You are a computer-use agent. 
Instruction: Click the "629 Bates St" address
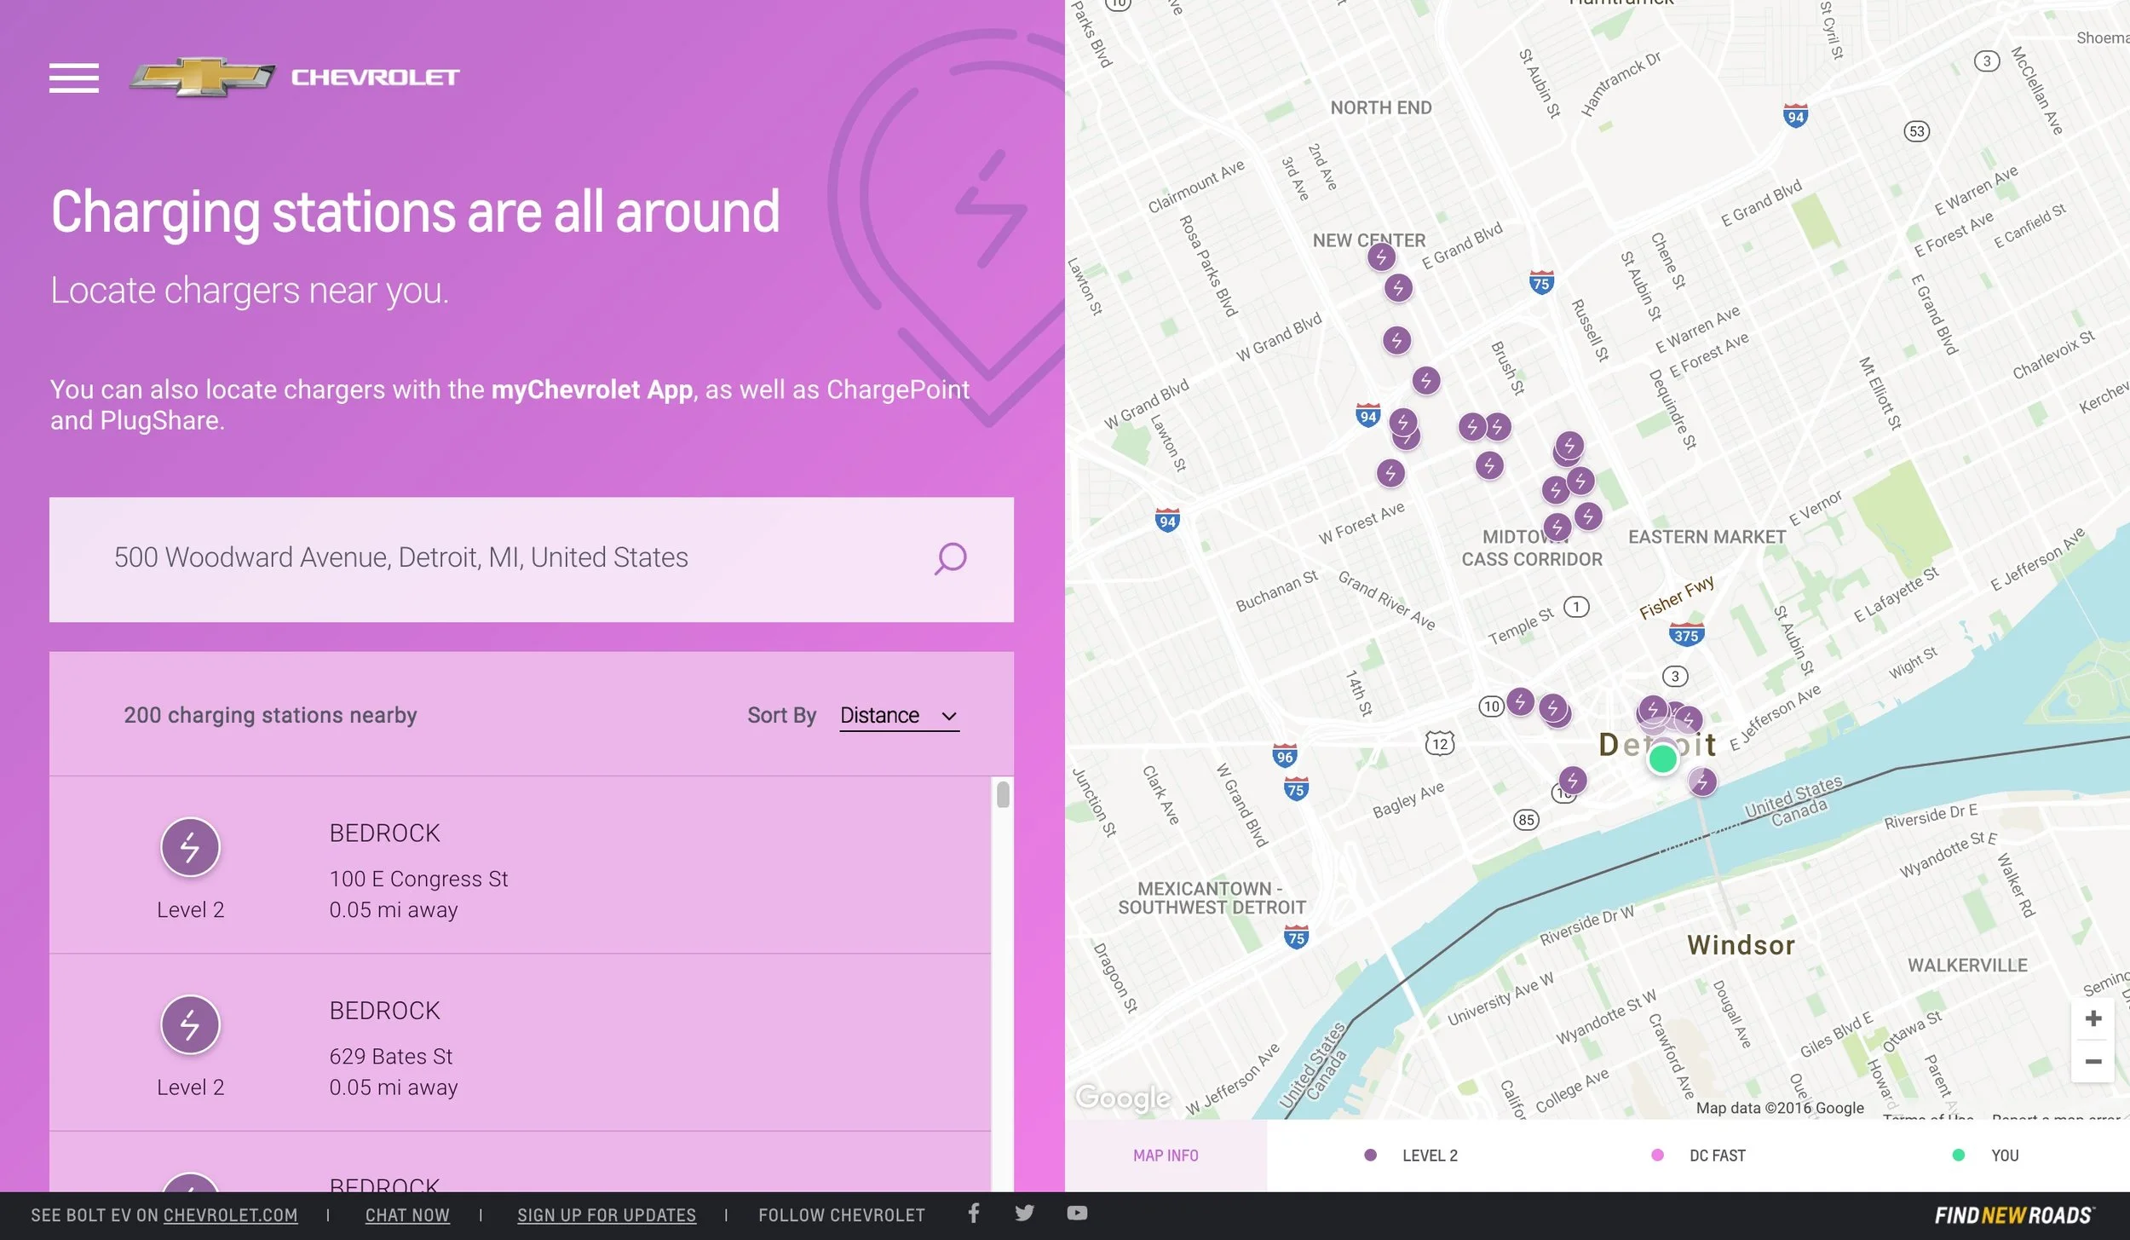[x=391, y=1057]
